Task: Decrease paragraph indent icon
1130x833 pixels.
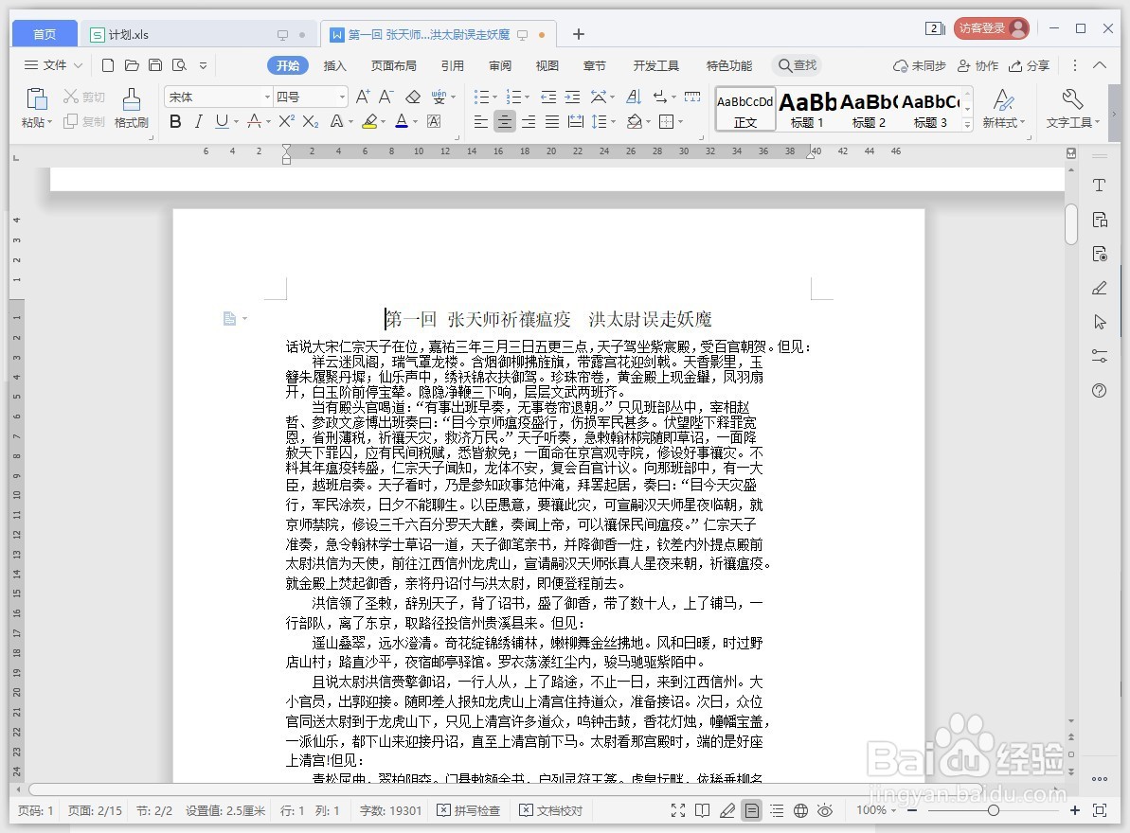Action: coord(548,97)
